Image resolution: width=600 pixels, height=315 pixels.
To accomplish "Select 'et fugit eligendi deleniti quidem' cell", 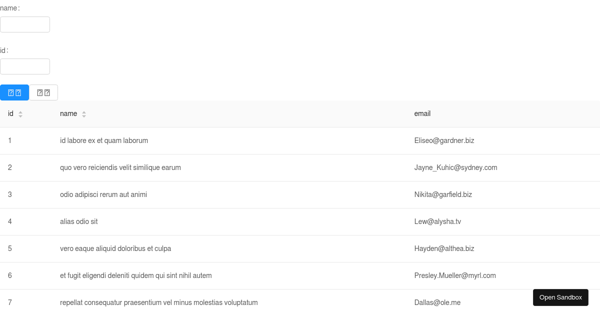I will point(229,275).
